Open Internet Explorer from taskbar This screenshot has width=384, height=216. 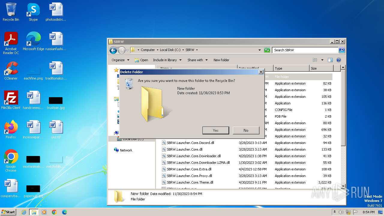[x=24, y=212]
